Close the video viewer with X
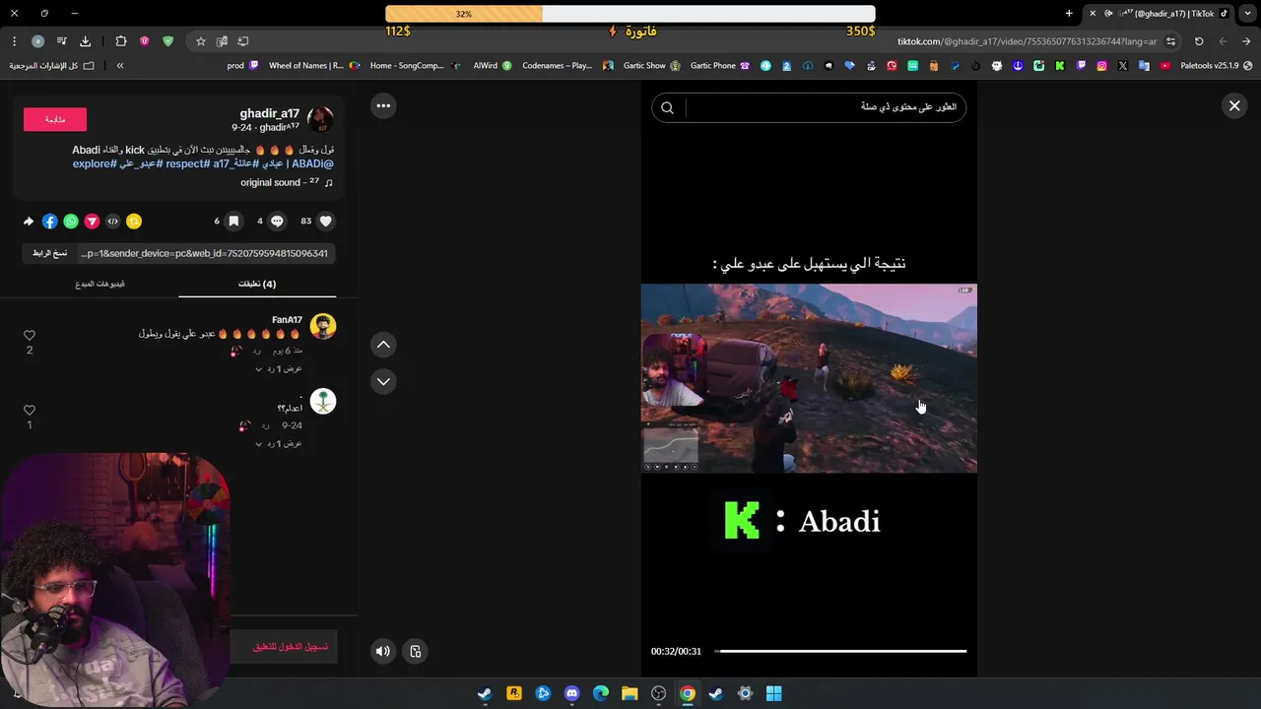The height and width of the screenshot is (709, 1261). 1234,105
